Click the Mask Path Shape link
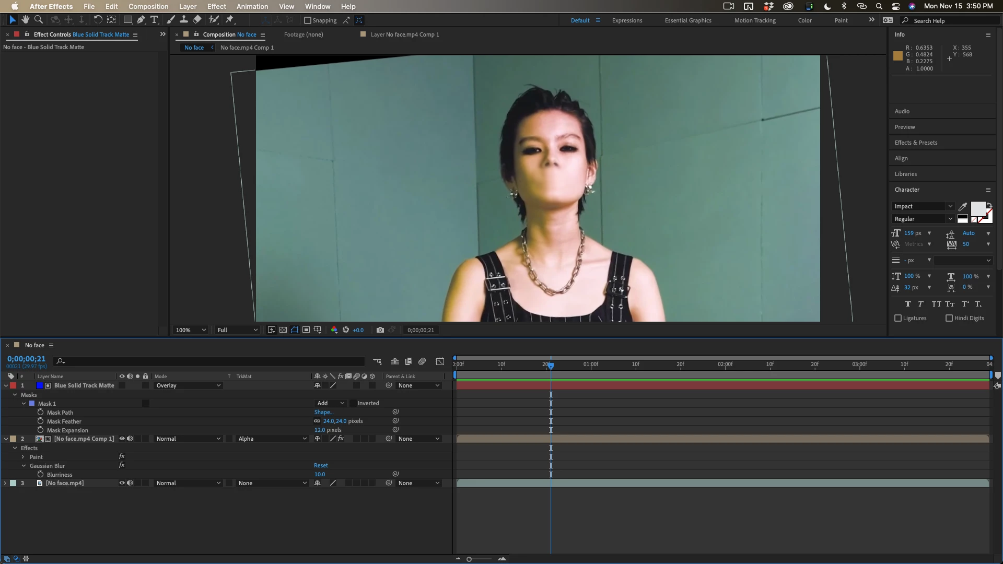The width and height of the screenshot is (1003, 564). pyautogui.click(x=323, y=412)
